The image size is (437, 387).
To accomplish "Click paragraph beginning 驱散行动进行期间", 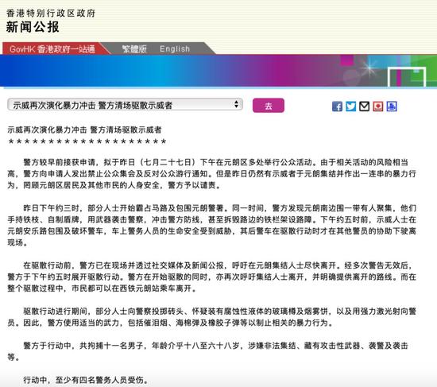I will (x=212, y=317).
